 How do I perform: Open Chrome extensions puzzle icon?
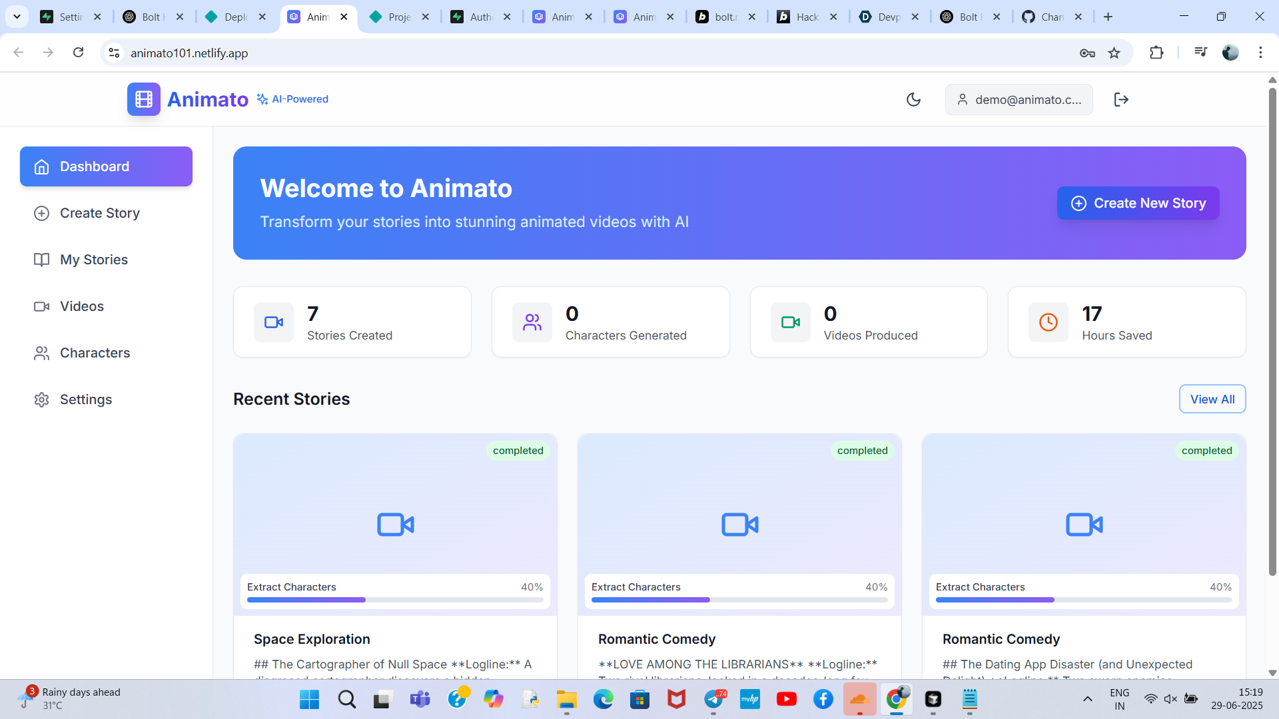click(1156, 53)
